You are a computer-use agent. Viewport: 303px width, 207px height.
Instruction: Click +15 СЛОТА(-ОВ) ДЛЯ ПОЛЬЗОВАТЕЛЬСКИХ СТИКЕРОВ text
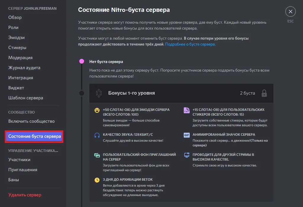click(228, 112)
